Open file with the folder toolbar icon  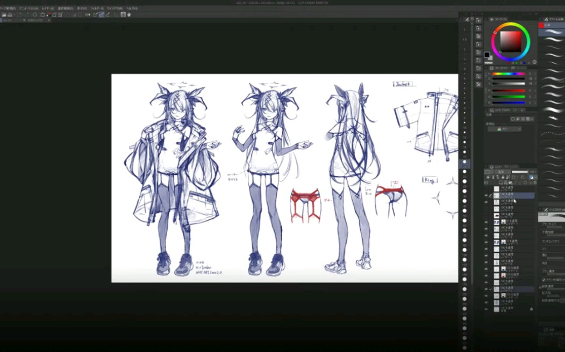pos(4,14)
